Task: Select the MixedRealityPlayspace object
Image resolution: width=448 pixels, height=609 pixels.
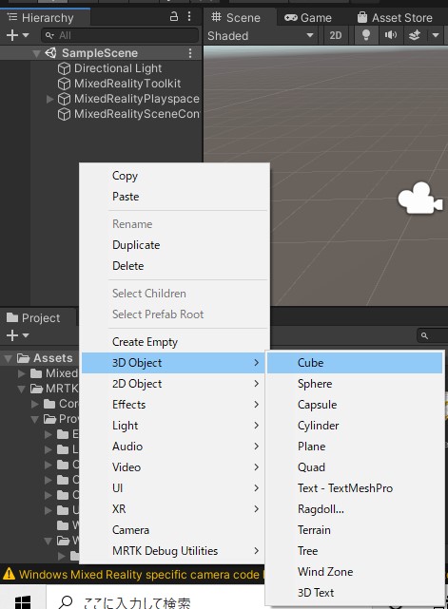Action: [137, 99]
